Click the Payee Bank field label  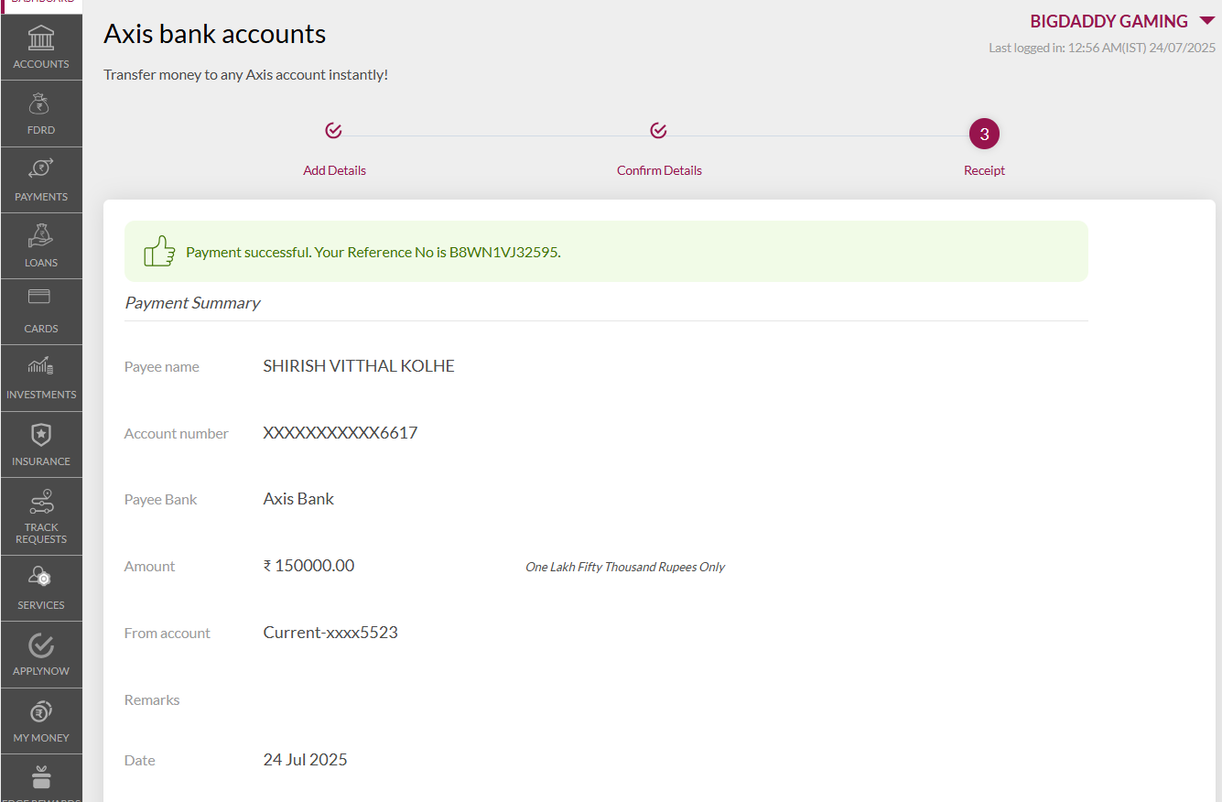tap(161, 500)
